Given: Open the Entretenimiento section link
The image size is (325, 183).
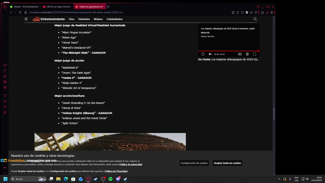Looking at the screenshot, I should pyautogui.click(x=53, y=19).
